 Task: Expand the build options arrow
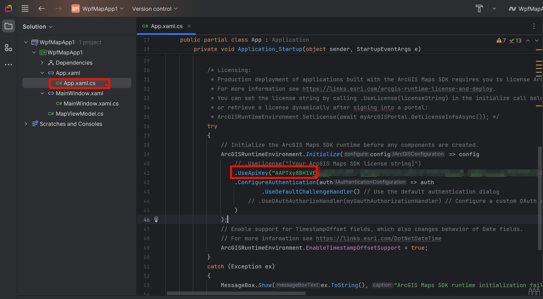(494, 9)
